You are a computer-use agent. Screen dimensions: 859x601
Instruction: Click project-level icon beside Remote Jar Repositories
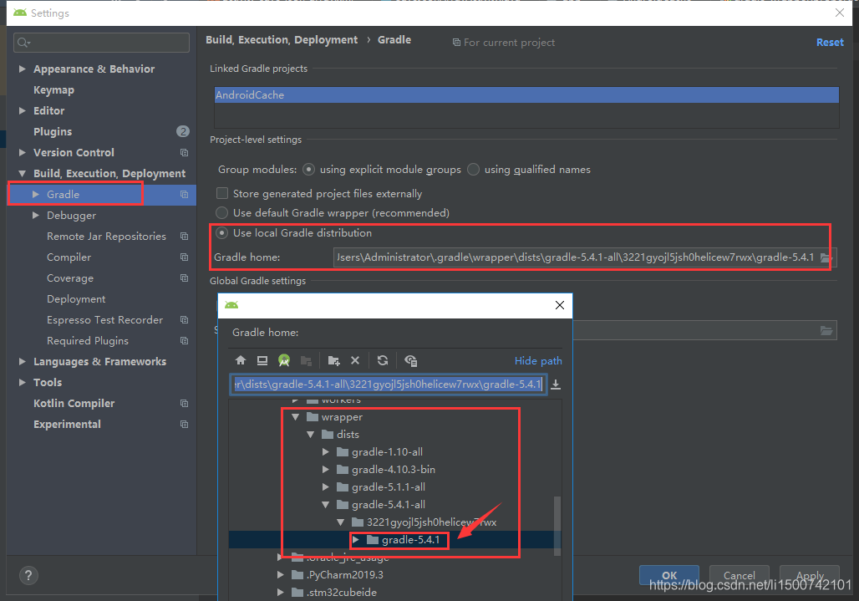[184, 237]
